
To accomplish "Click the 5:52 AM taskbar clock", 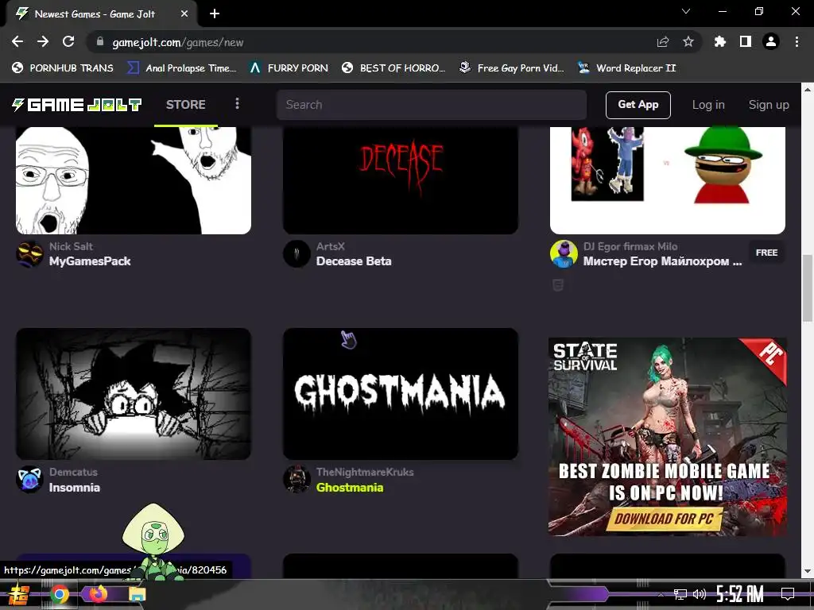I will (x=739, y=593).
